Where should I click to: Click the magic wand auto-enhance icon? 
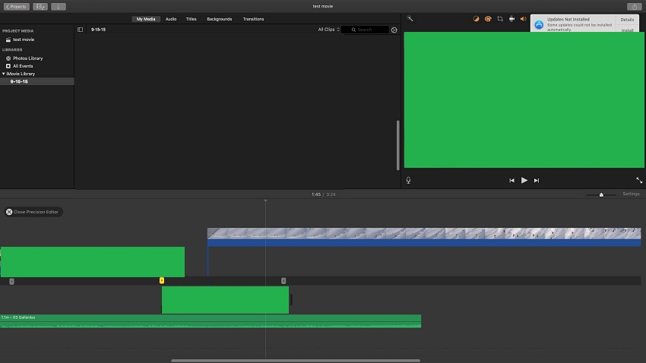pyautogui.click(x=410, y=18)
